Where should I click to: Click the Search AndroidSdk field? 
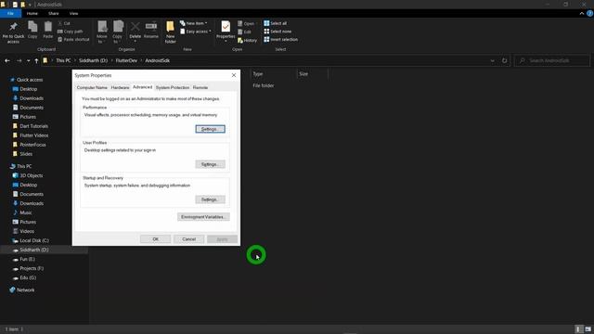552,60
